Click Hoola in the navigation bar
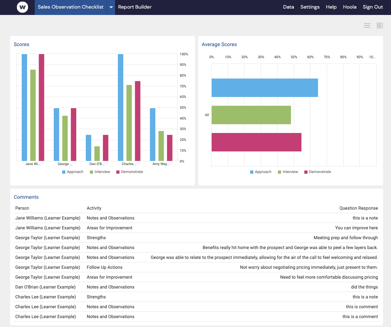This screenshot has height=327, width=391. [350, 7]
